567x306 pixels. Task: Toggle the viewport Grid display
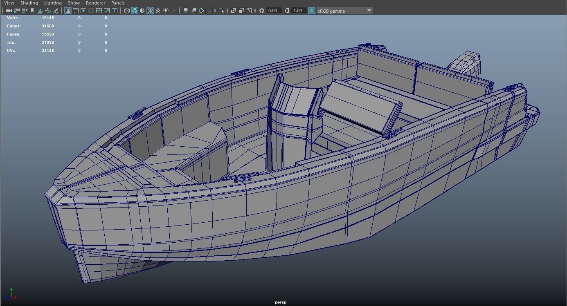[x=67, y=11]
